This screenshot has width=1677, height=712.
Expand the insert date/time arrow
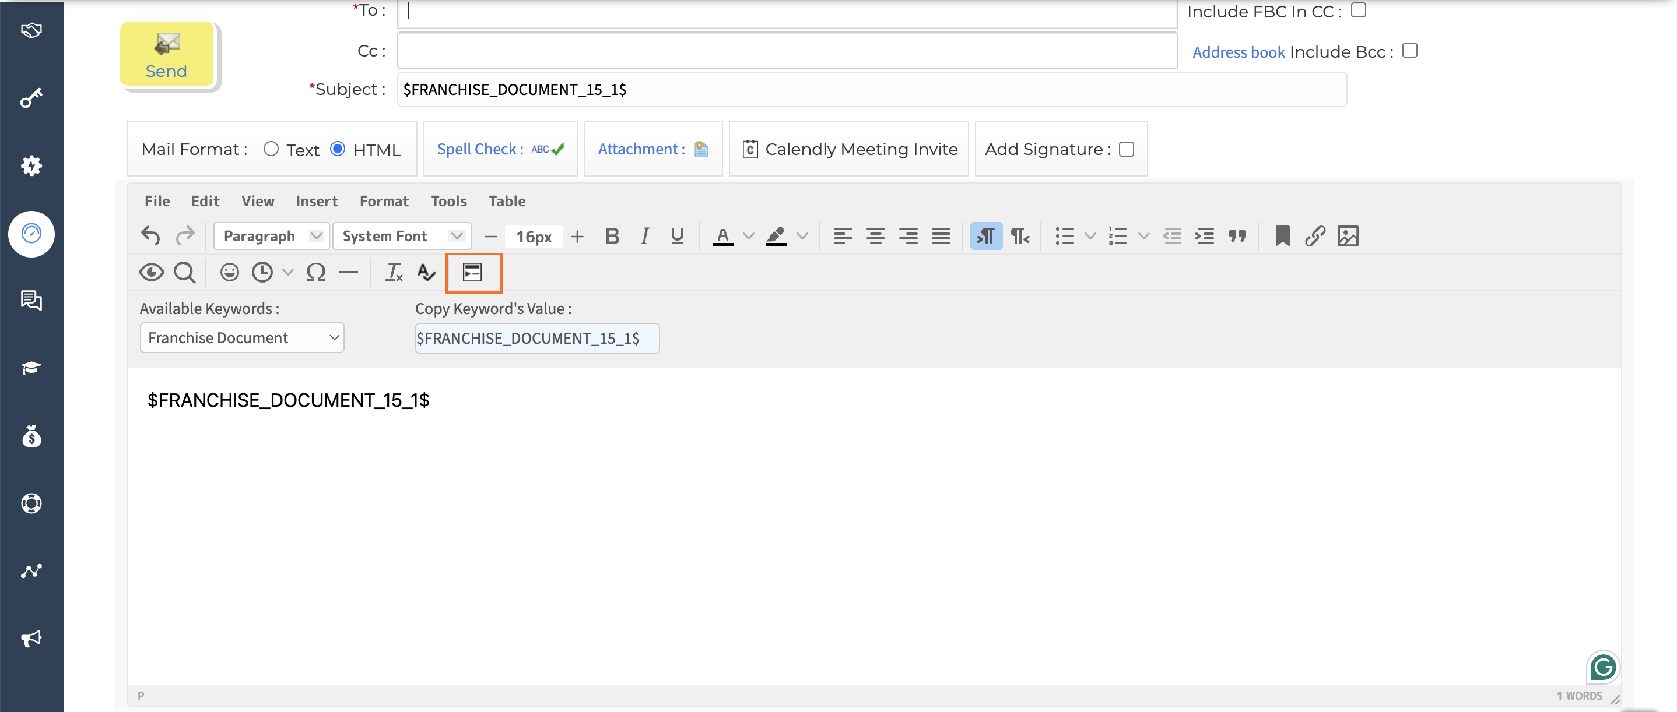[x=287, y=272]
